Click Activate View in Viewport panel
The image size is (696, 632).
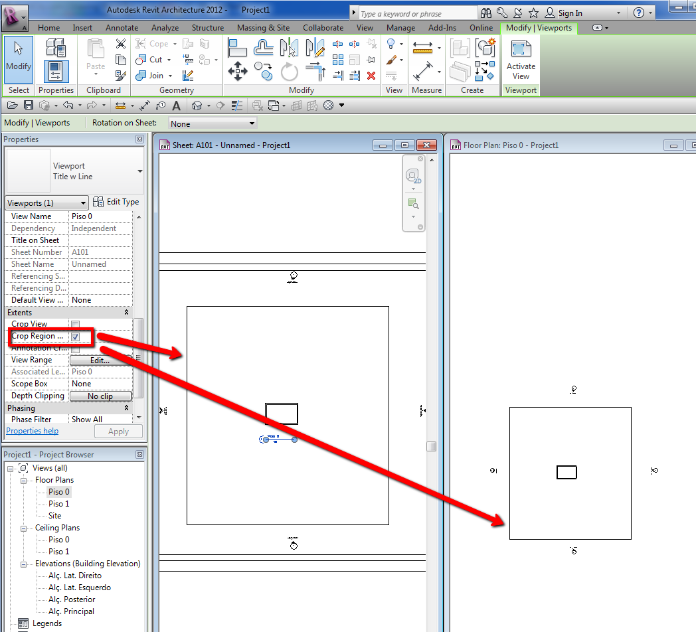point(521,60)
